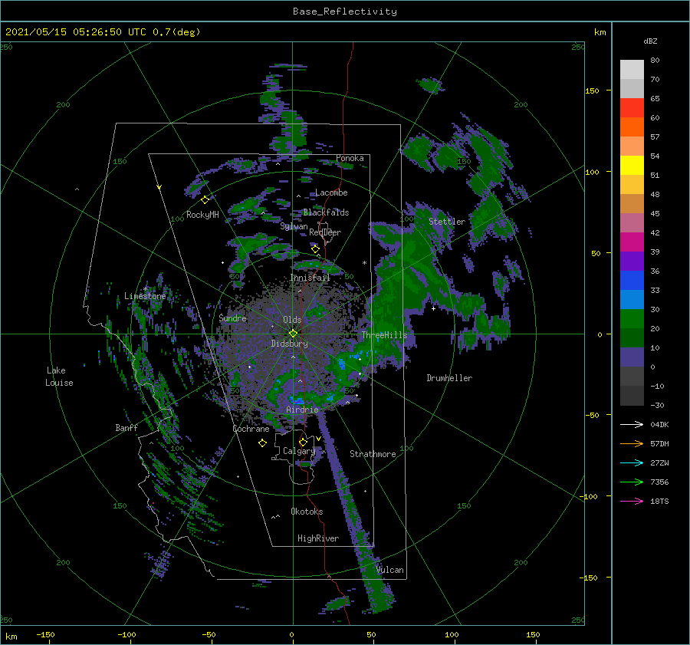This screenshot has width=690, height=645.
Task: Click the bright yellow swatch below 54
Action: 632,166
